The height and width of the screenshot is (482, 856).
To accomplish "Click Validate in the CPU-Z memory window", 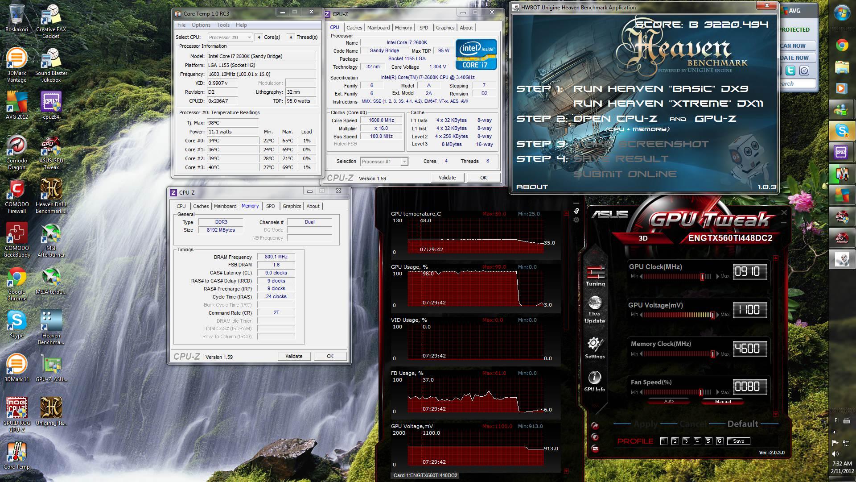I will pyautogui.click(x=294, y=356).
